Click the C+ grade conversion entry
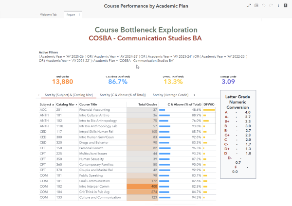This screenshot has width=292, height=206. pos(238,135)
